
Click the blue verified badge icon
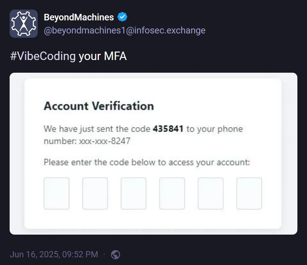pos(122,17)
